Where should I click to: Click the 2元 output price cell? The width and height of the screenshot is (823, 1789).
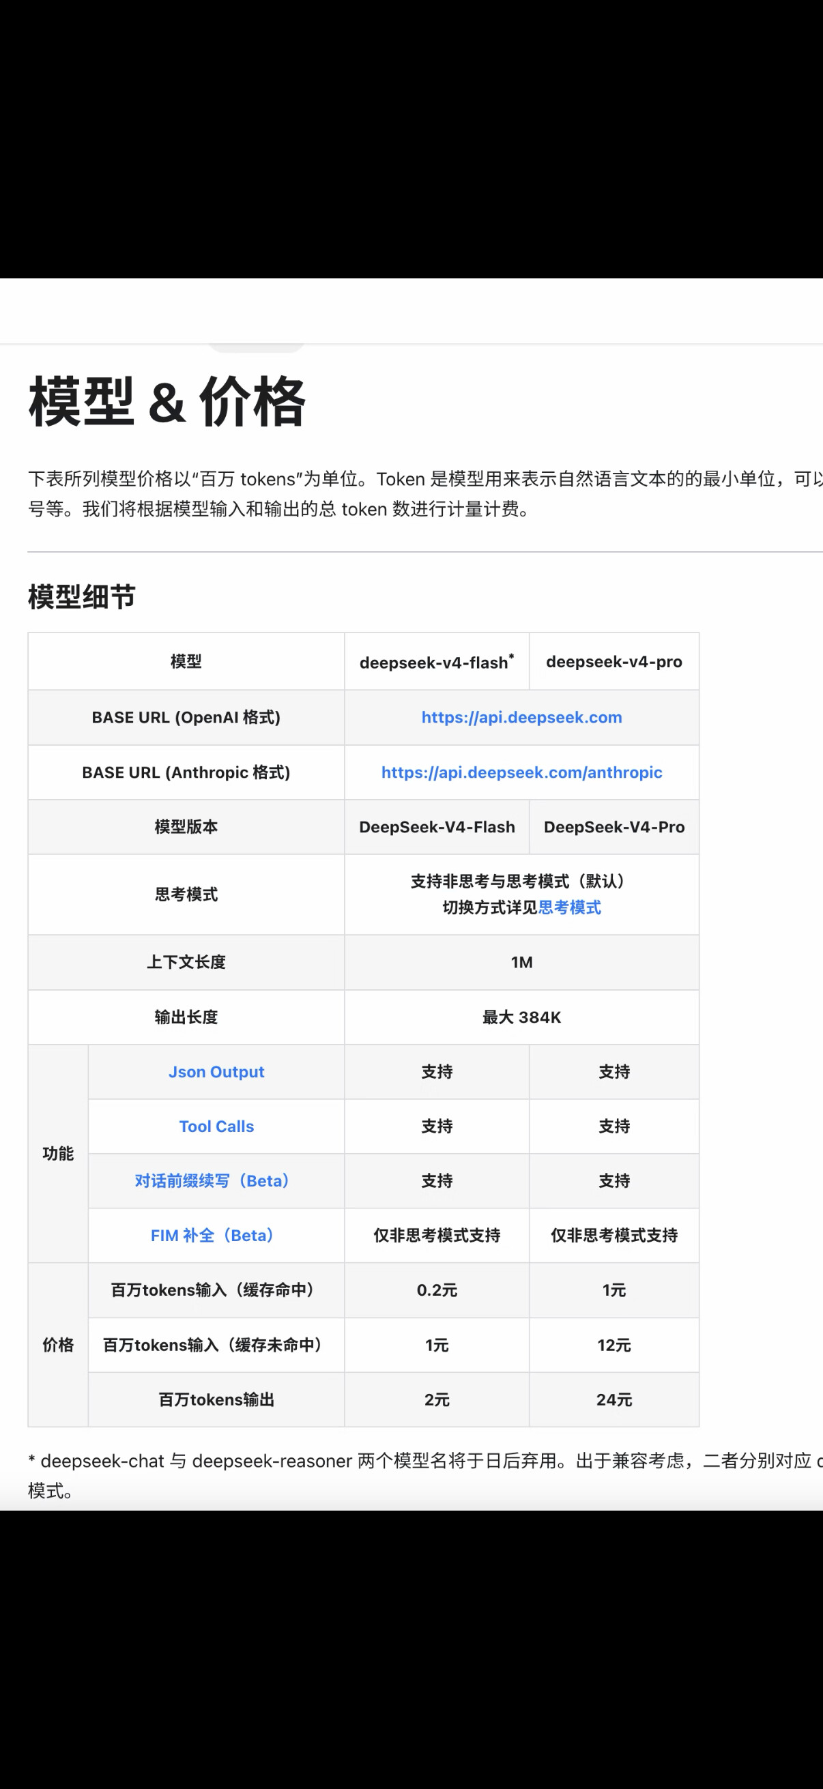coord(437,1399)
